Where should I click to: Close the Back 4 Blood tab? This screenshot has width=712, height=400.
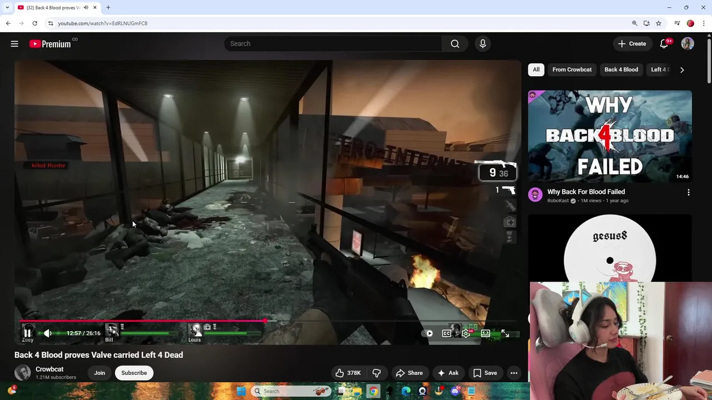95,8
